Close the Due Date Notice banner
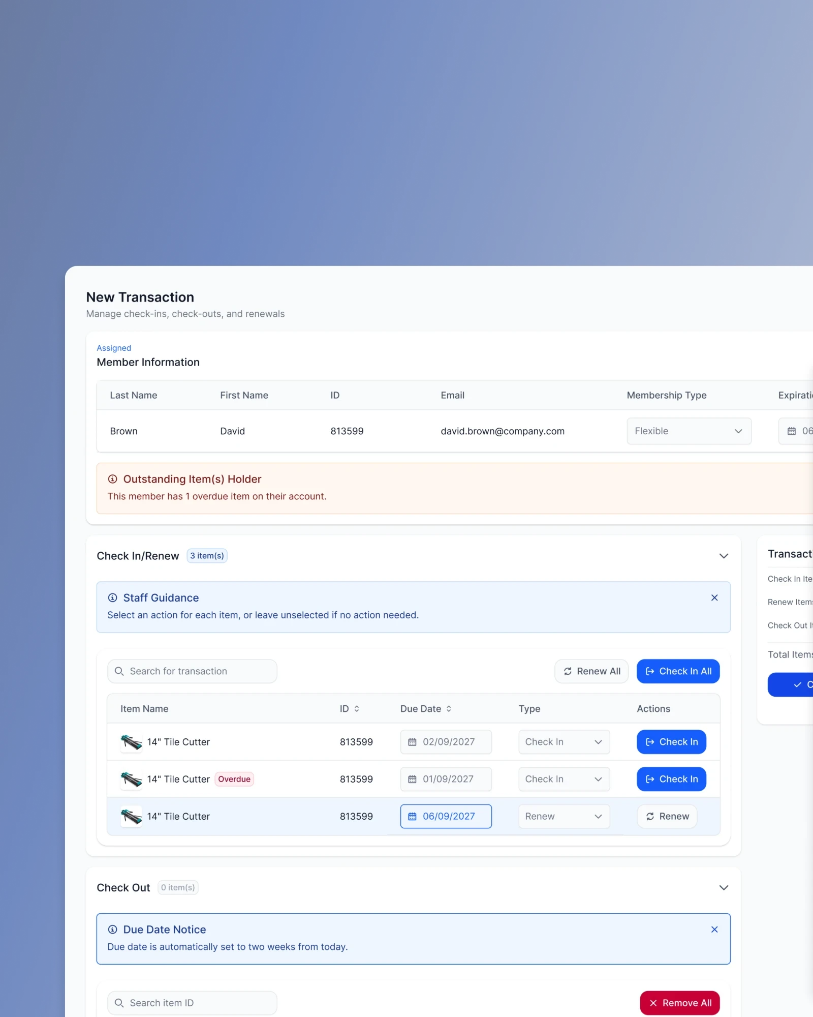Screen dimensions: 813x1017 (714, 930)
